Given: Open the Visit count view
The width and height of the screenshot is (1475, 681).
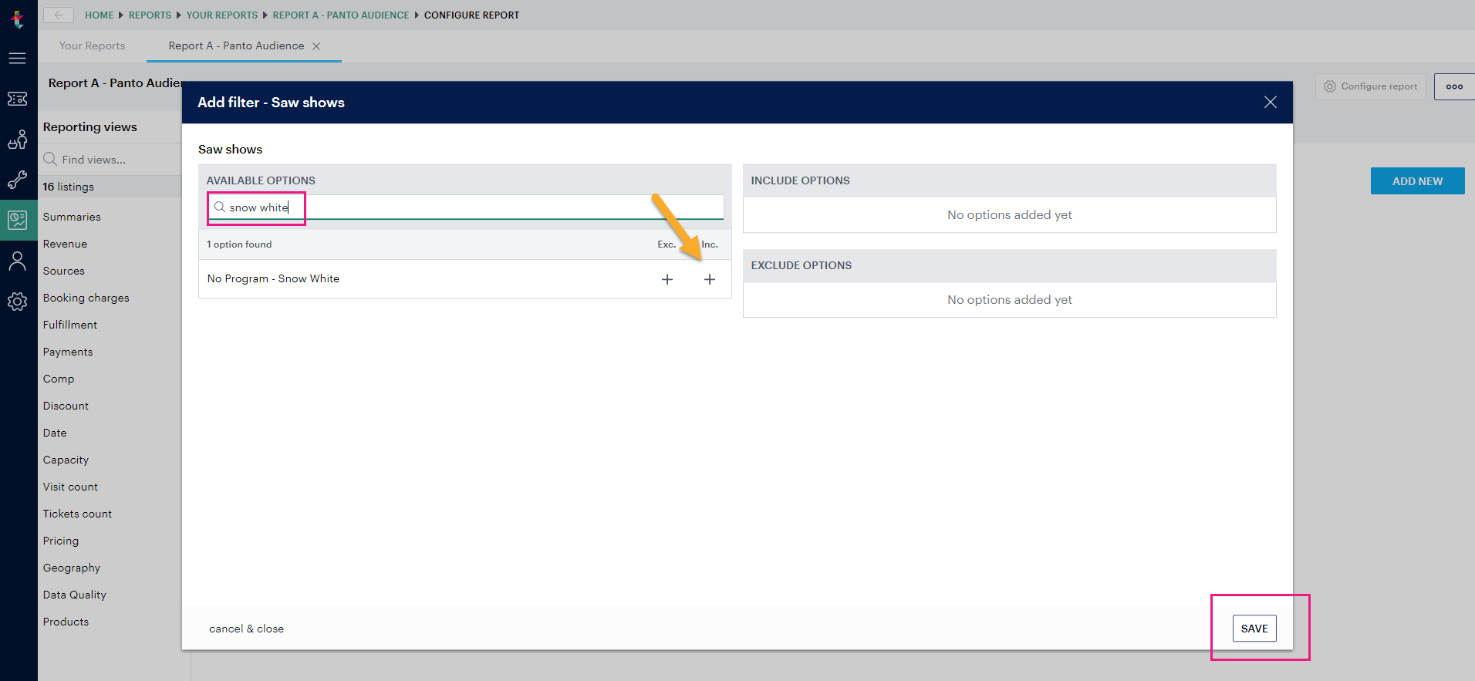Looking at the screenshot, I should pyautogui.click(x=70, y=487).
